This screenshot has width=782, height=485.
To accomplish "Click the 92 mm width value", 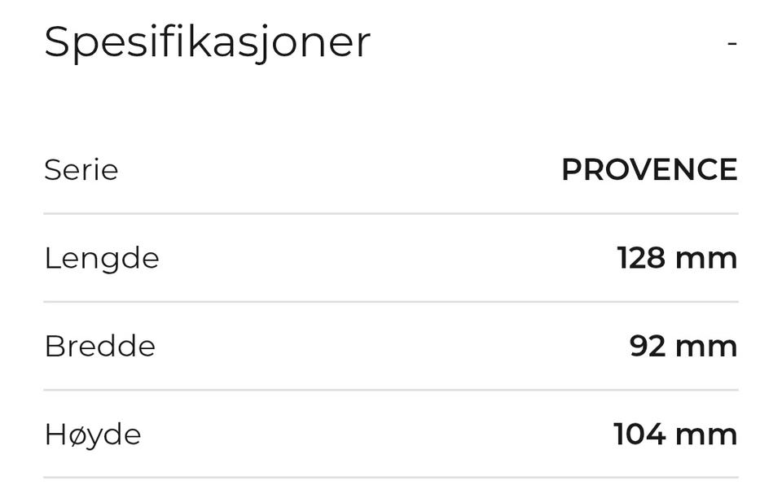I will click(683, 347).
